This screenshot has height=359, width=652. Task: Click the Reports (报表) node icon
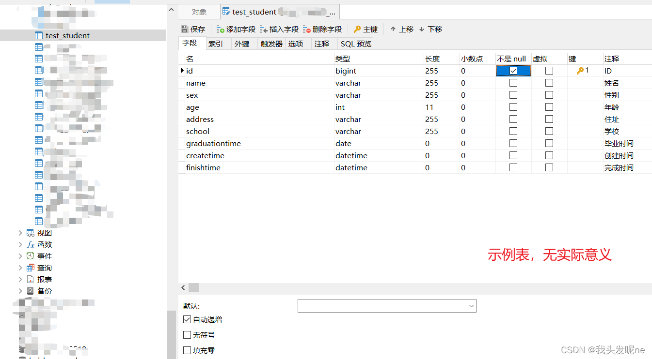[x=31, y=279]
